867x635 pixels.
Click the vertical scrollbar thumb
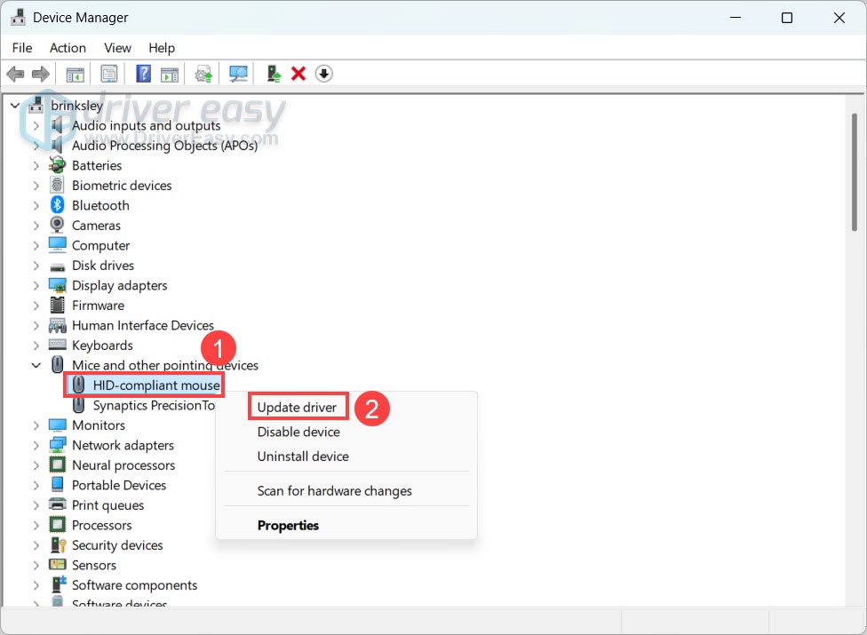pyautogui.click(x=855, y=172)
